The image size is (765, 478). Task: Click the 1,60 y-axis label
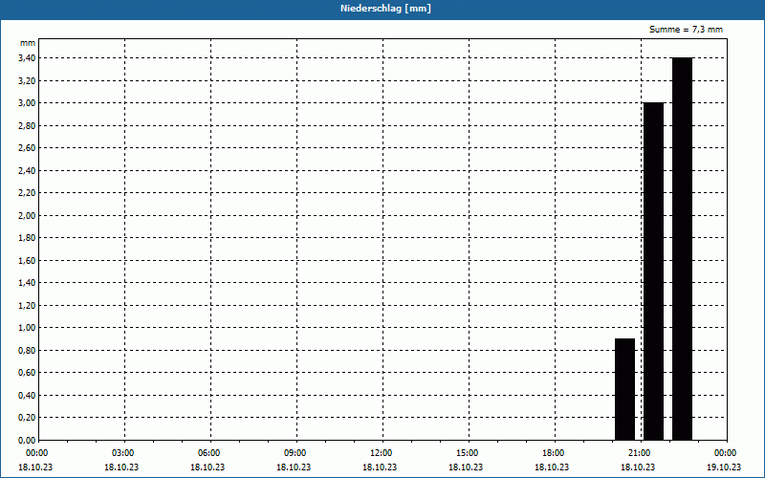pos(27,260)
